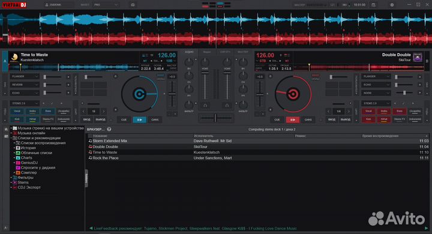Select История in the folder tree

(x=28, y=148)
